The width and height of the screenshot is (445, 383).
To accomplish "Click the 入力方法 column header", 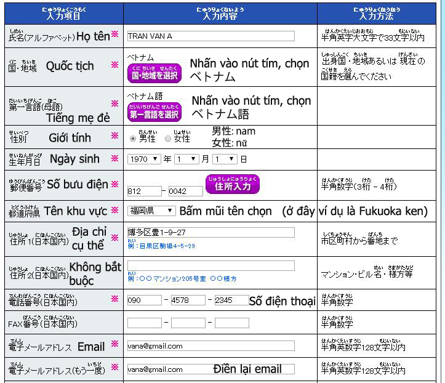I will [x=377, y=14].
